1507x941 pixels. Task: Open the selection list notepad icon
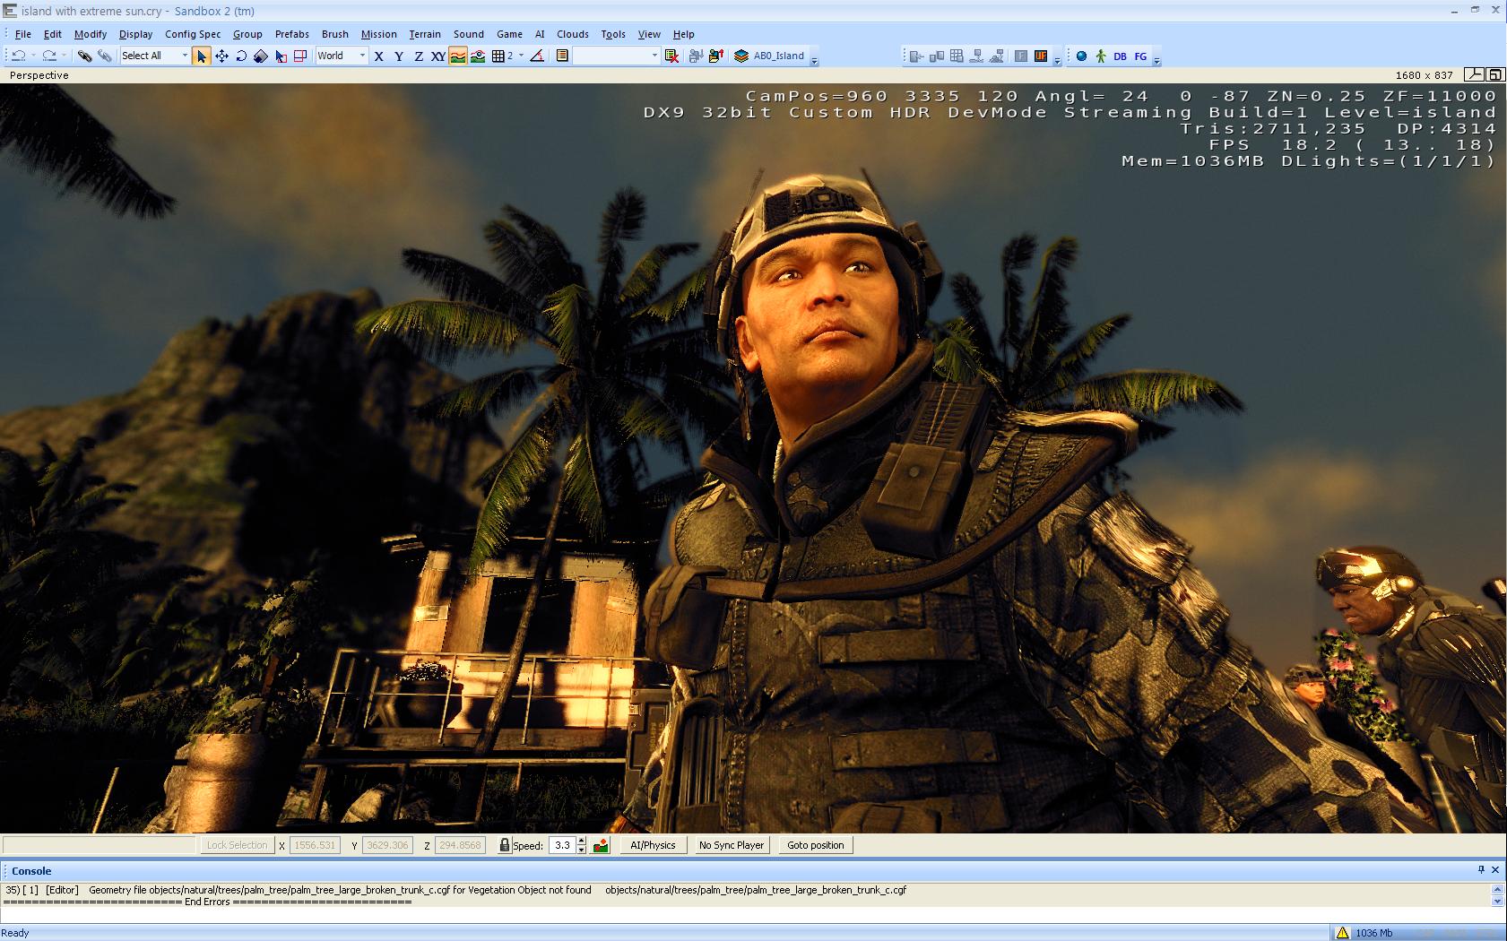(562, 56)
